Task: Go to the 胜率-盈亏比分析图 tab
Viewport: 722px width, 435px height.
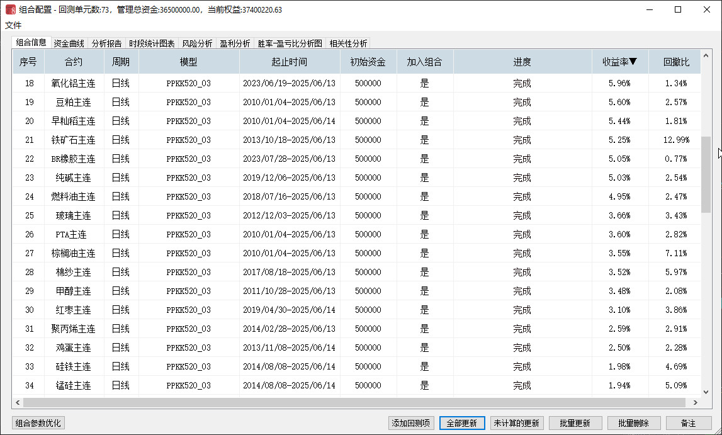Action: (290, 43)
